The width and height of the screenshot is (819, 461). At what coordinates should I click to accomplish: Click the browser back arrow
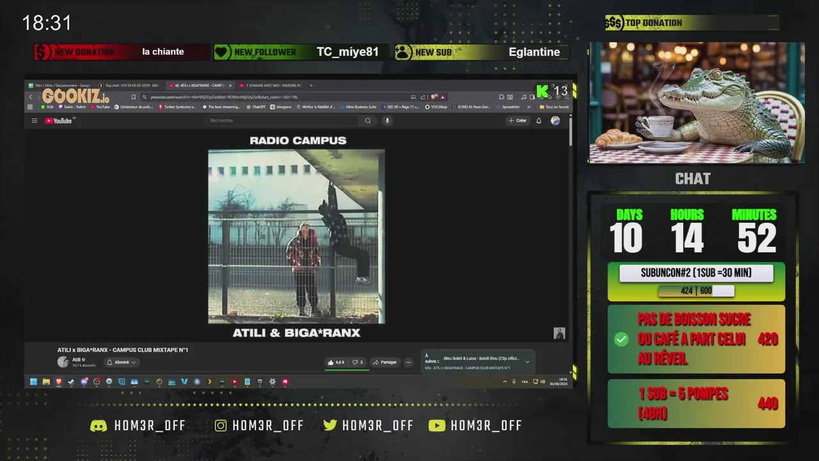[x=30, y=97]
